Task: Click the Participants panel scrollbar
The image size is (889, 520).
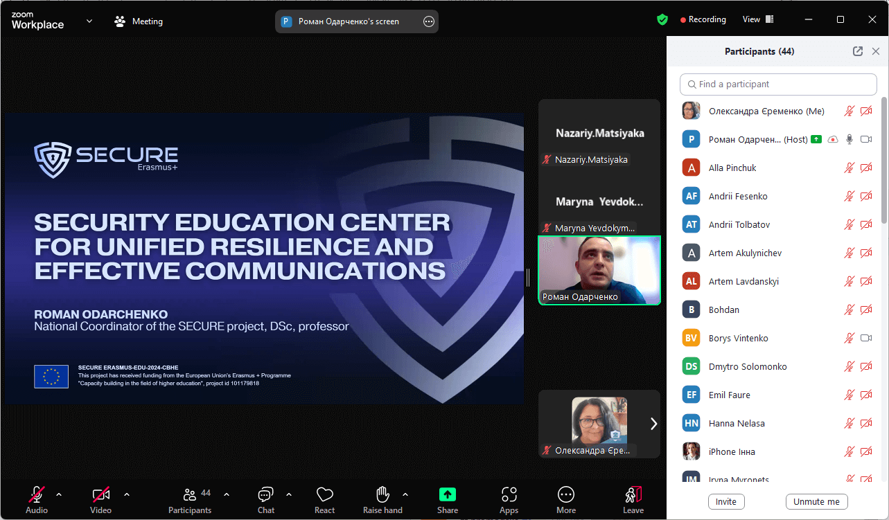Action: (x=884, y=159)
